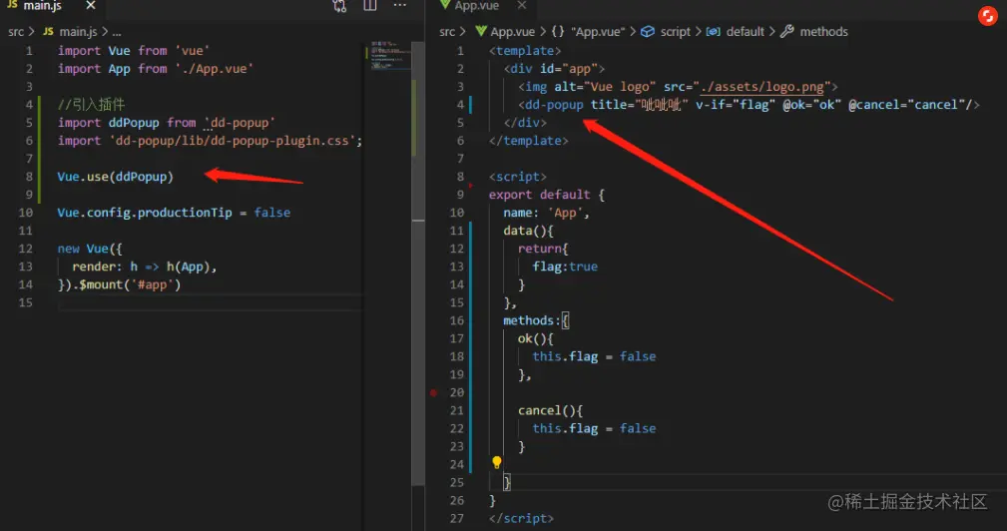Remove the red breakpoint dot on line 20
The image size is (1007, 531).
(433, 392)
